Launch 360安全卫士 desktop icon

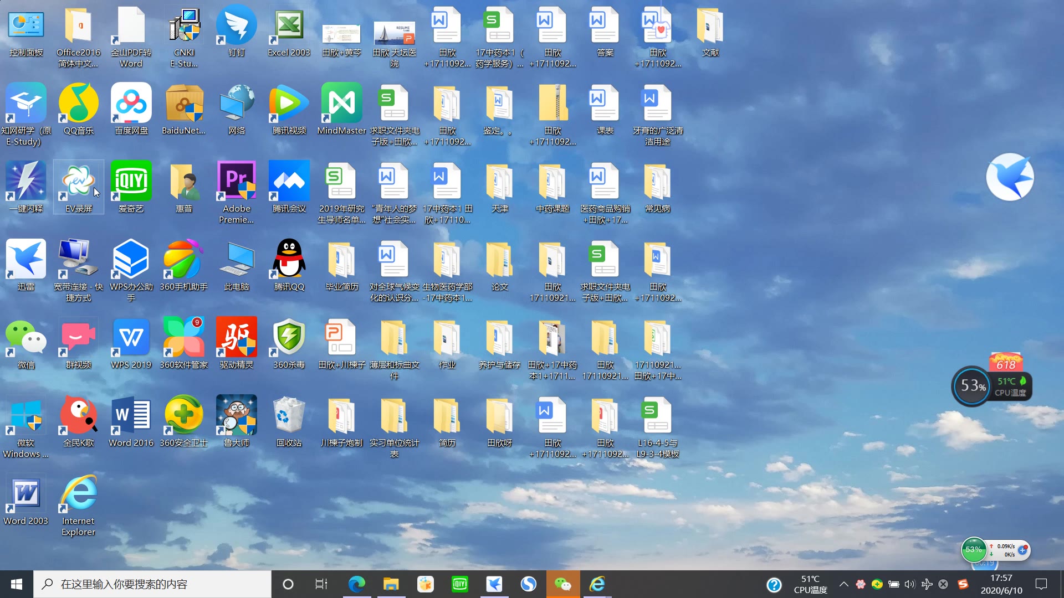pyautogui.click(x=184, y=422)
